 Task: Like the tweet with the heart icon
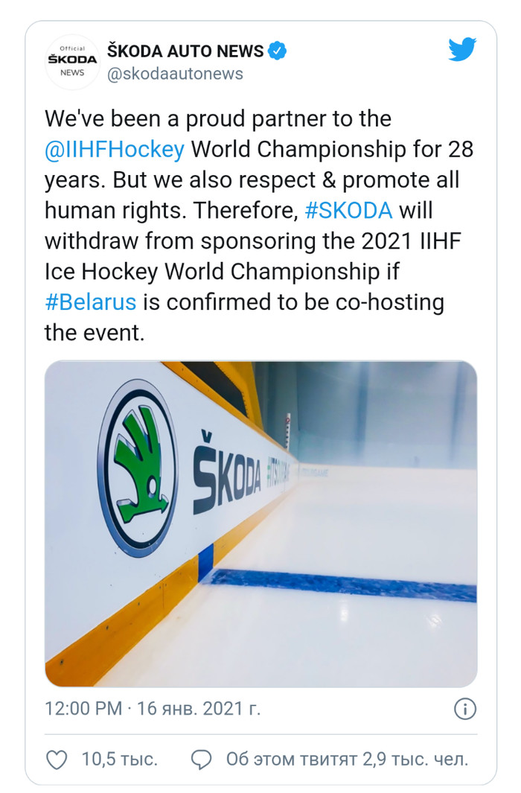coord(57,759)
